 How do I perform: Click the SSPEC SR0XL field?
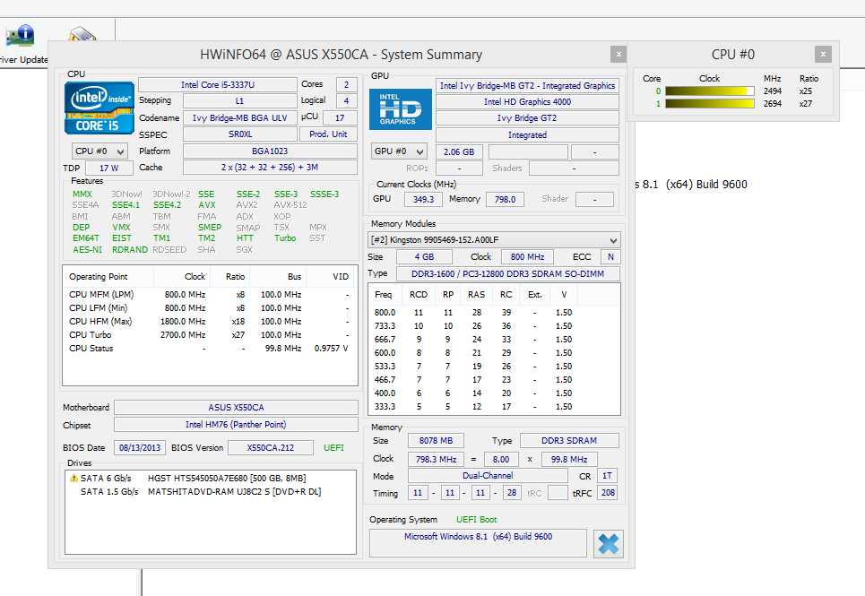tap(240, 134)
